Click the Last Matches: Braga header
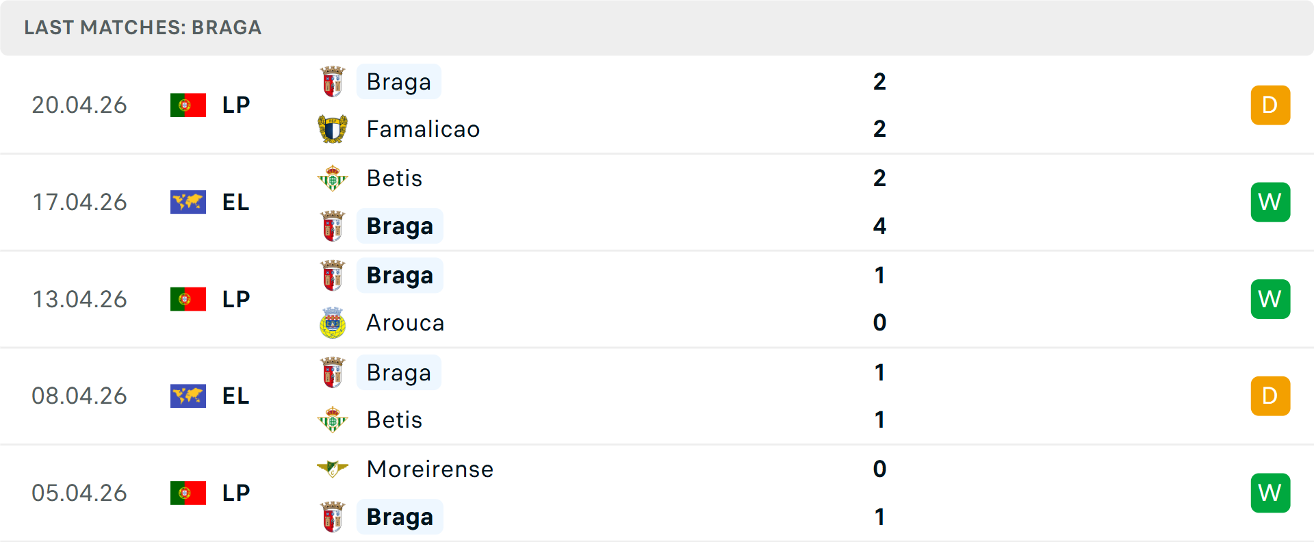1314x542 pixels. pyautogui.click(x=143, y=28)
